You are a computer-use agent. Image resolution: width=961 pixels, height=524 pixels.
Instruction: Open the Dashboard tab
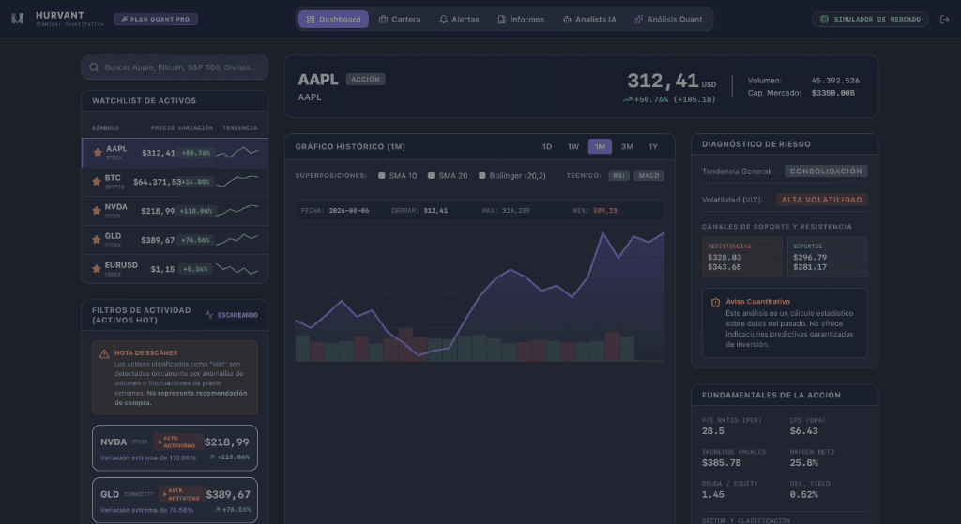click(x=333, y=20)
